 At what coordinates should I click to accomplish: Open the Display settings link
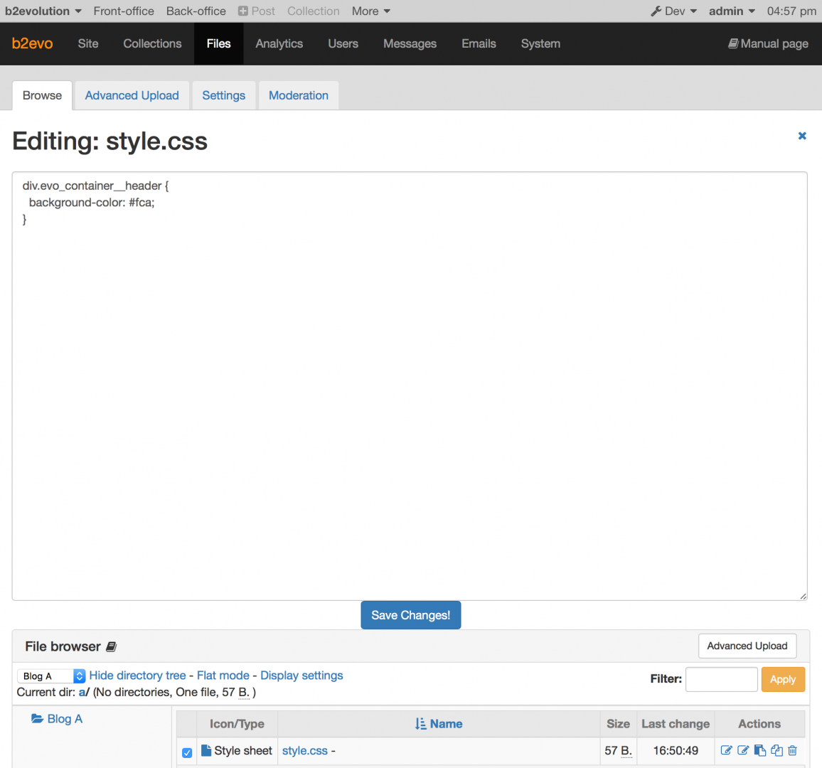(x=301, y=675)
